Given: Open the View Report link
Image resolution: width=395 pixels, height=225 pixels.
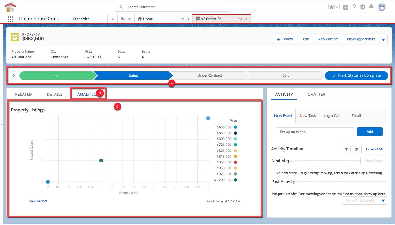Looking at the screenshot, I should pos(38,201).
